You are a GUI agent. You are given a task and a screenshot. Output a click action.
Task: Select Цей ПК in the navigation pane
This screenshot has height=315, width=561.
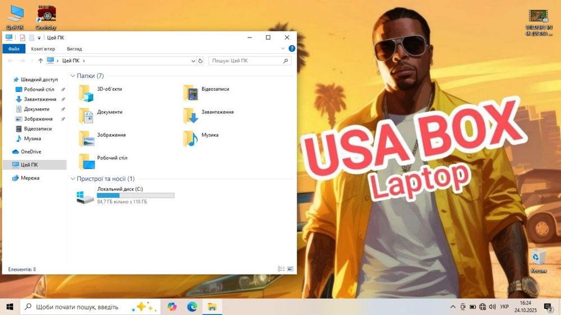[x=34, y=164]
